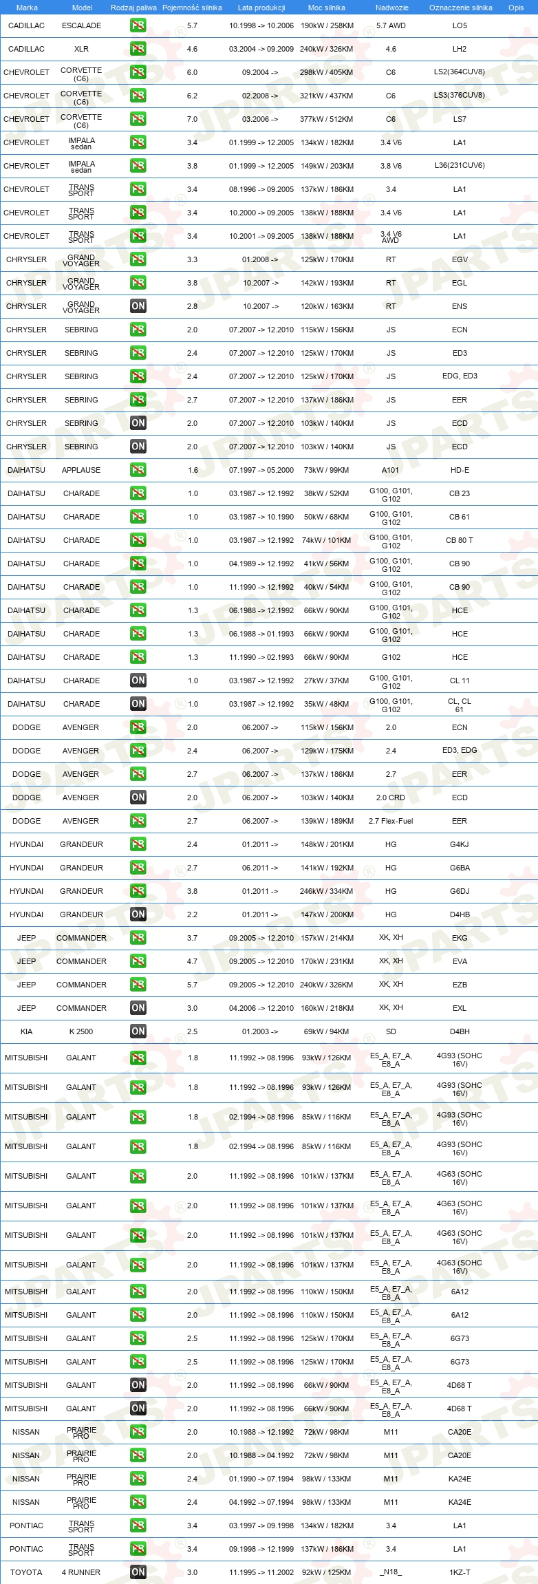The width and height of the screenshot is (538, 1584).
Task: Click the PB icon for Daihatsu Applause
Action: [x=138, y=470]
